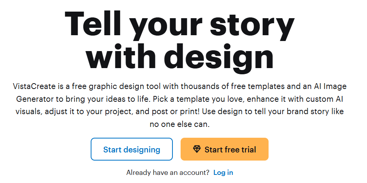Click the 'Already have an account?' text
The image size is (367, 183).
(168, 173)
